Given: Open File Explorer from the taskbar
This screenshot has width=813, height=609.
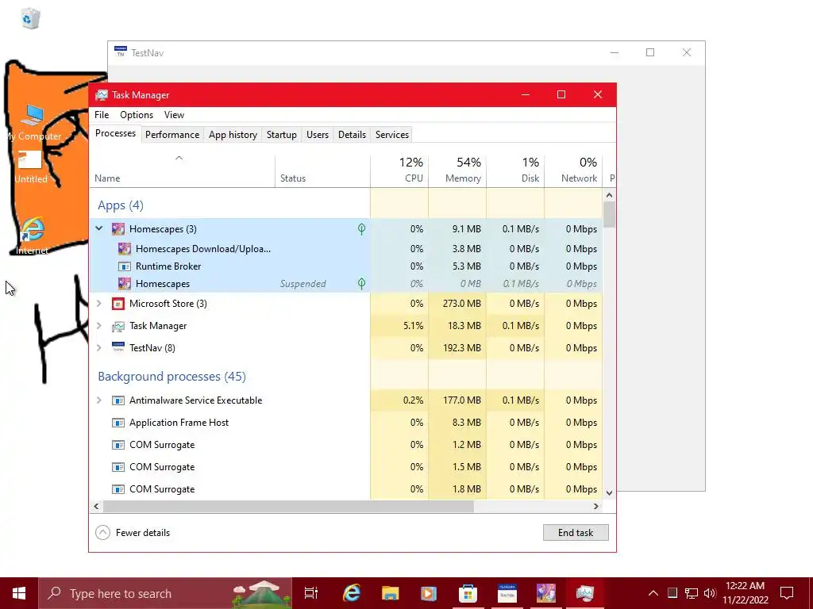Looking at the screenshot, I should pos(390,593).
